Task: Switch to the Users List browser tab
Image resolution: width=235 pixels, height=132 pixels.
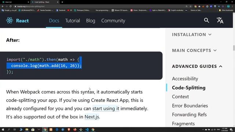Action: [x=15, y=2]
